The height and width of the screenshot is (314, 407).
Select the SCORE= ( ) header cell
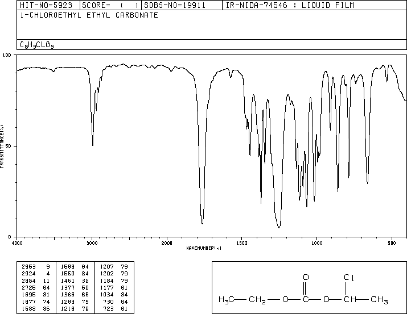[110, 6]
